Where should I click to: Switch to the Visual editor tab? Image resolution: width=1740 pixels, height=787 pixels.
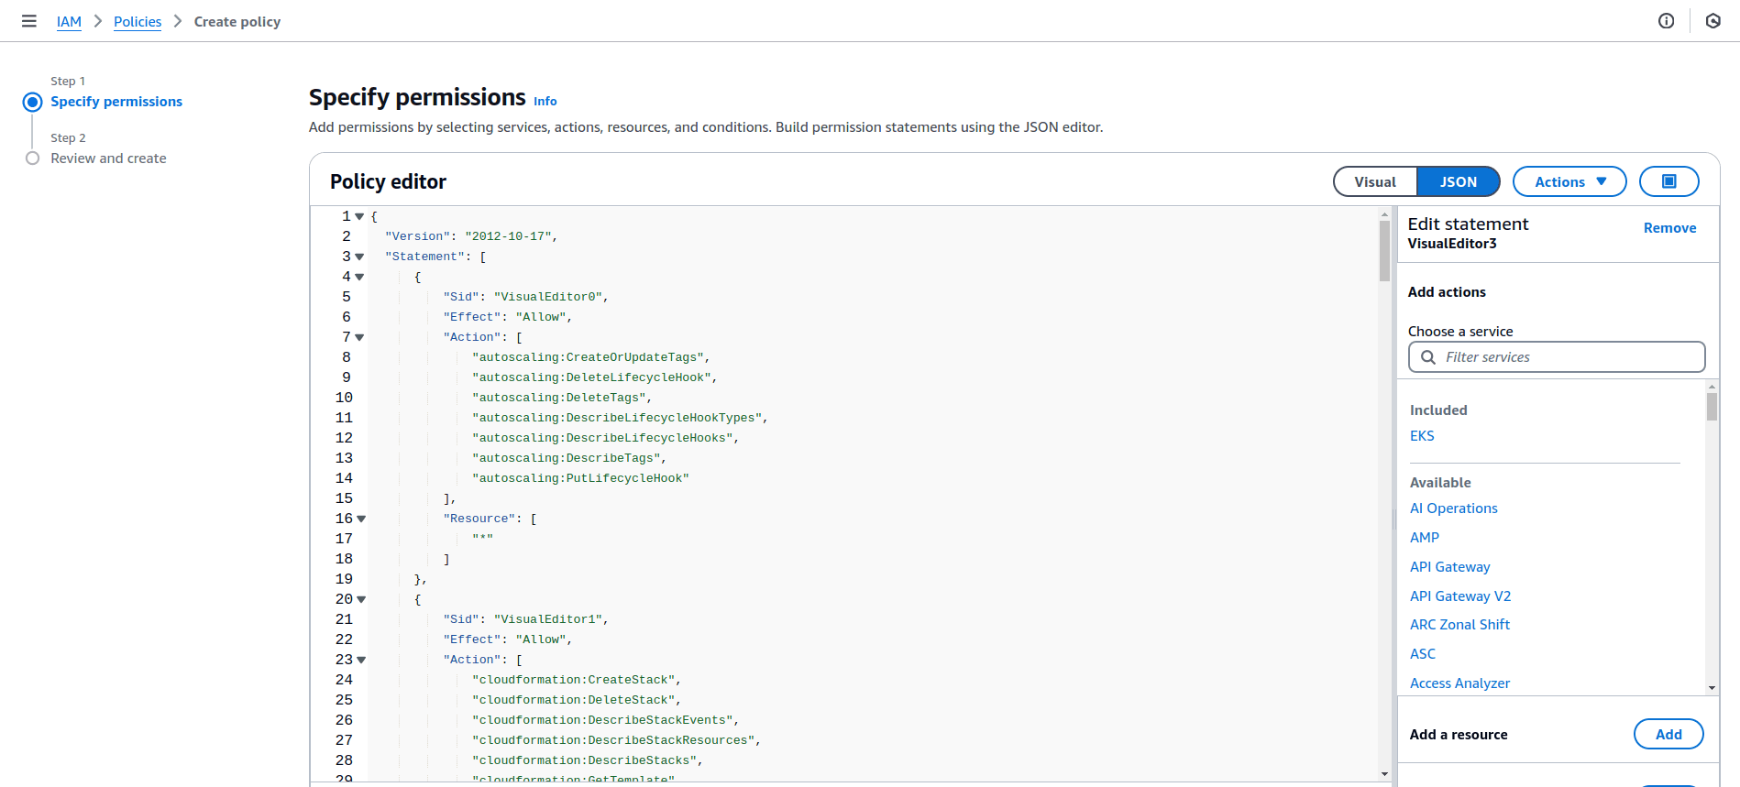click(1375, 181)
